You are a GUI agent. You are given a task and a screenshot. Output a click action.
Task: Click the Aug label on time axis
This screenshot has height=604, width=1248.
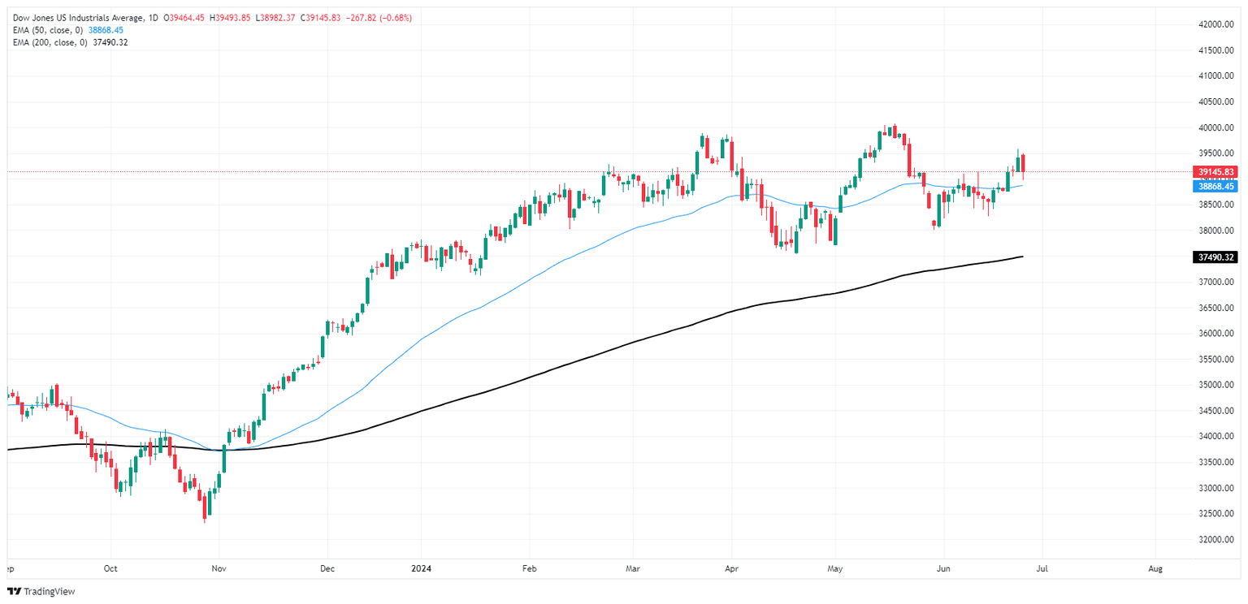pos(1155,569)
